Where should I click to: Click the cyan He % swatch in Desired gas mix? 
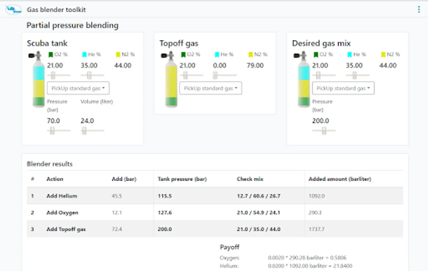click(349, 55)
